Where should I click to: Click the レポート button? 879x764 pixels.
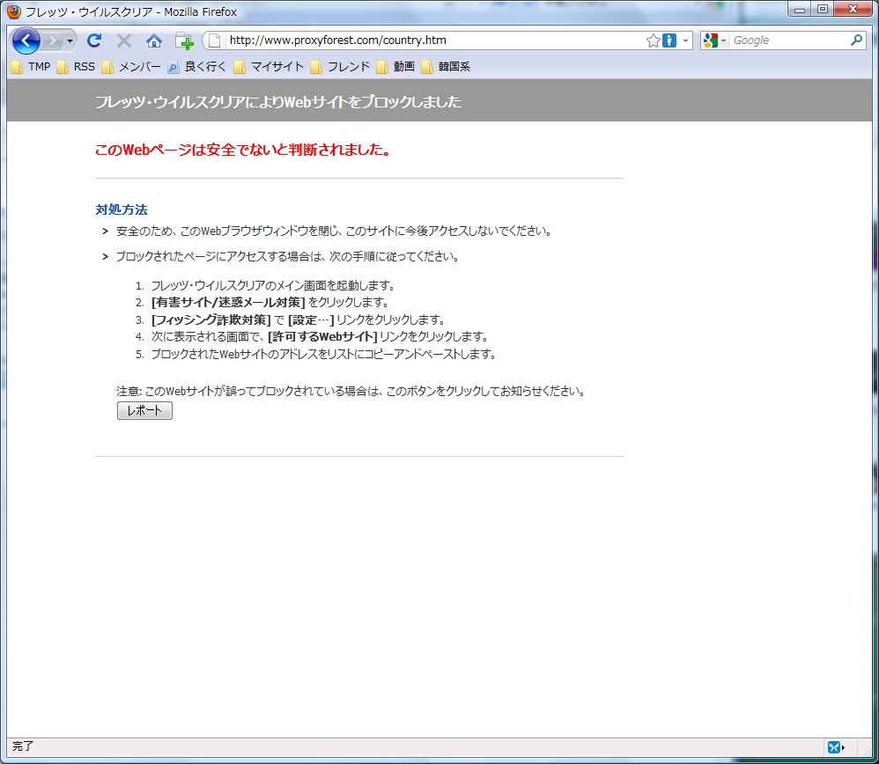pyautogui.click(x=144, y=410)
